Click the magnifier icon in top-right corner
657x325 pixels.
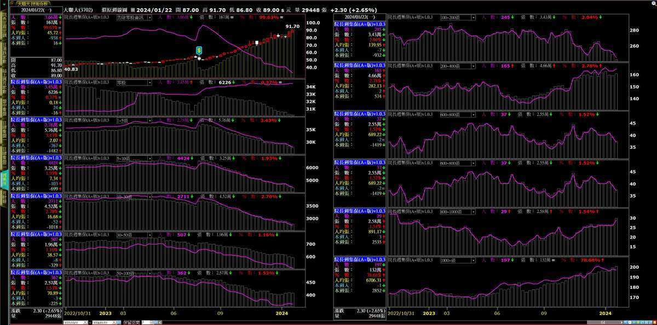[653, 3]
